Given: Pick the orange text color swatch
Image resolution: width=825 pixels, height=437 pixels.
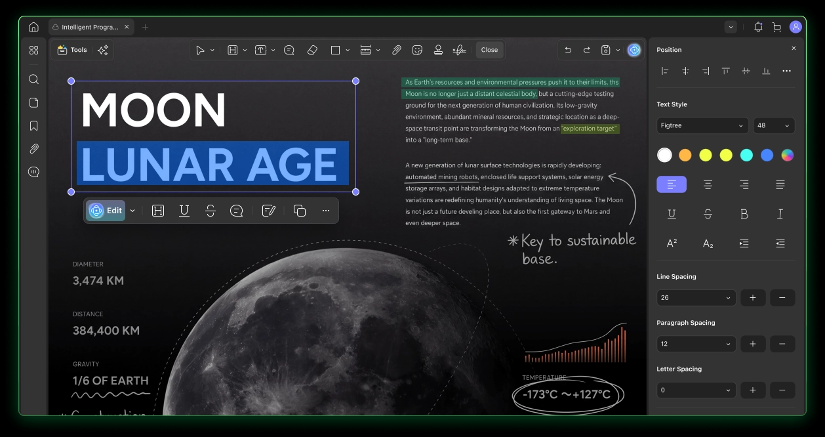Looking at the screenshot, I should tap(685, 156).
